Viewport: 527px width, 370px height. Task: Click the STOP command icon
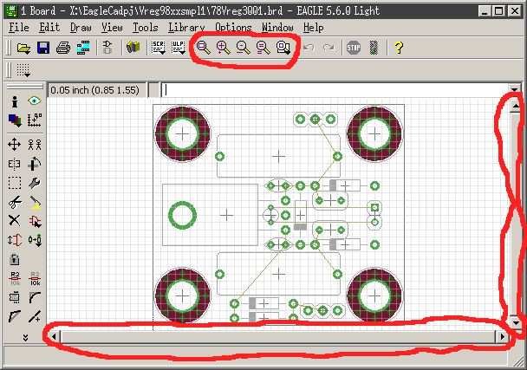click(x=354, y=48)
